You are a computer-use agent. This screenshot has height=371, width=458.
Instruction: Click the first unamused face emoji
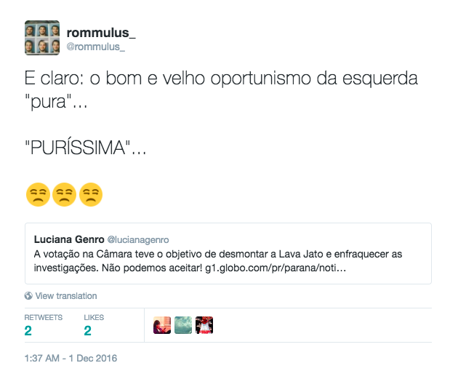[x=37, y=194]
